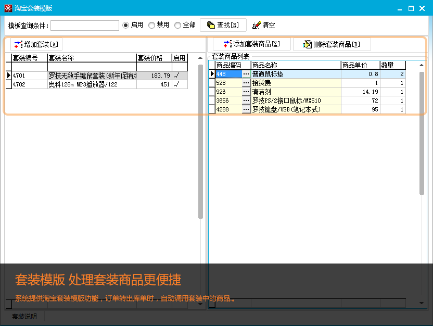433x326 pixels.
Task: Select the 启用 radio button
Action: [x=125, y=26]
